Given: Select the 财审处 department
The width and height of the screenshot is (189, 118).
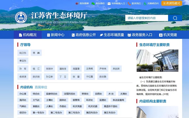Looking at the screenshot, I should (x=85, y=94).
